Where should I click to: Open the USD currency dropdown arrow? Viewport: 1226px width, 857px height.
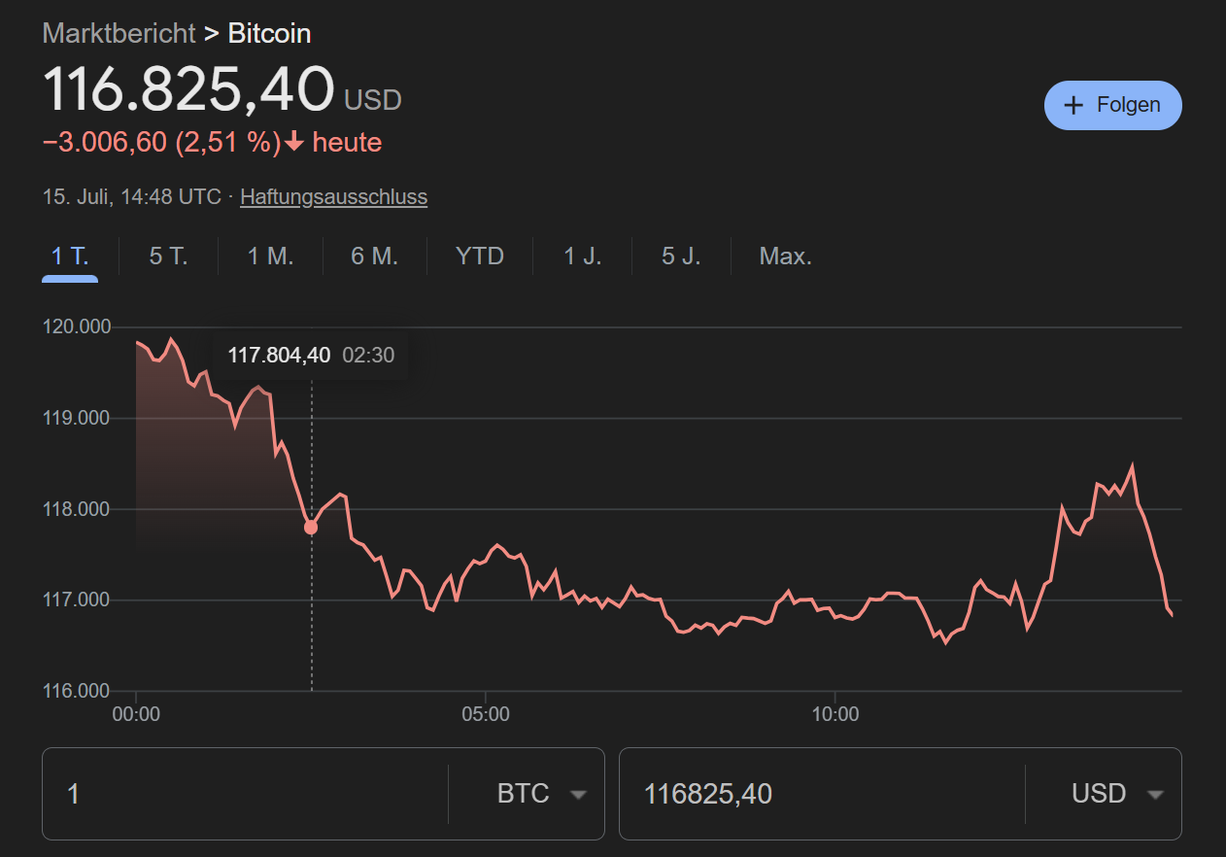pyautogui.click(x=1155, y=794)
